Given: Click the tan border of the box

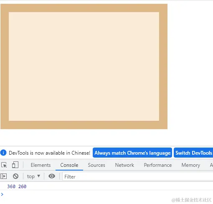Looking at the screenshot, I should 84,8.
